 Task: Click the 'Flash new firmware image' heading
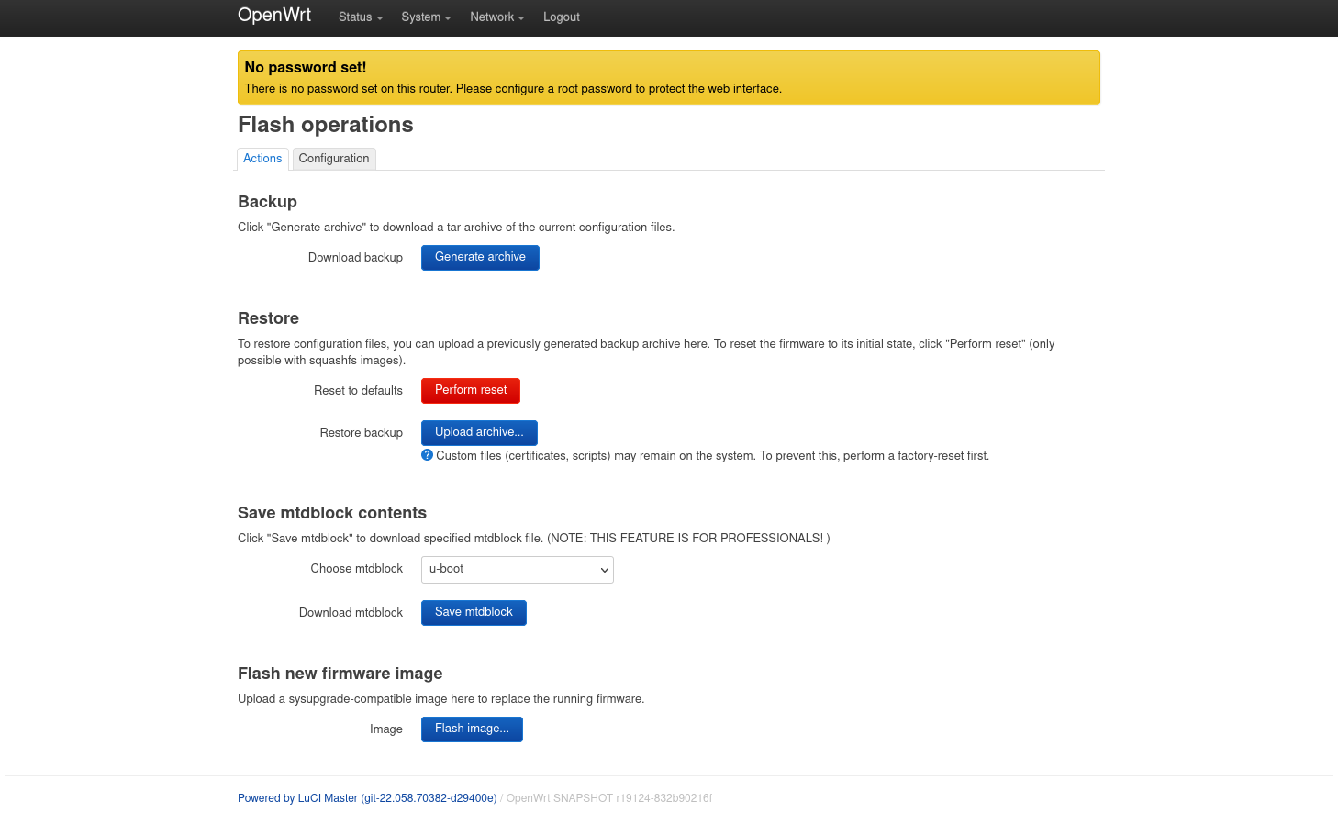click(x=340, y=674)
